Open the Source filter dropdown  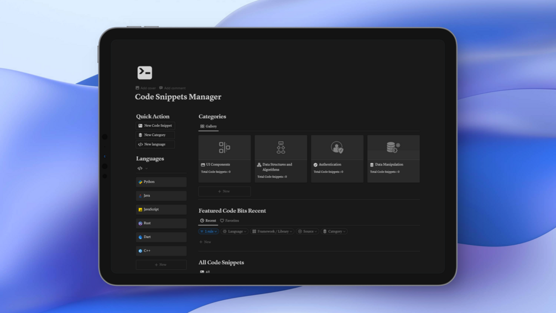[x=308, y=232]
